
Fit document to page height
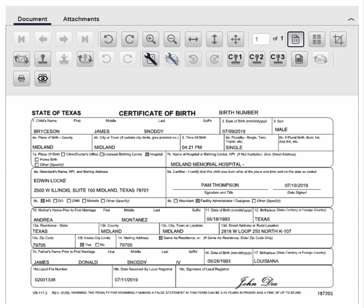pyautogui.click(x=214, y=39)
